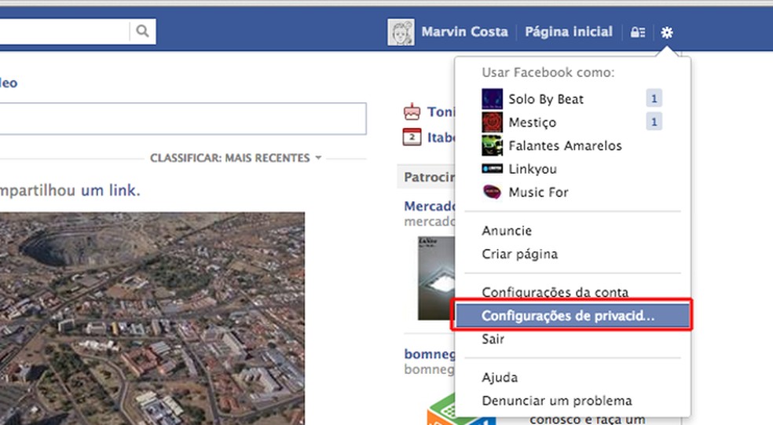
Task: Open the ceiling lamp ad thumbnail
Action: [x=436, y=278]
